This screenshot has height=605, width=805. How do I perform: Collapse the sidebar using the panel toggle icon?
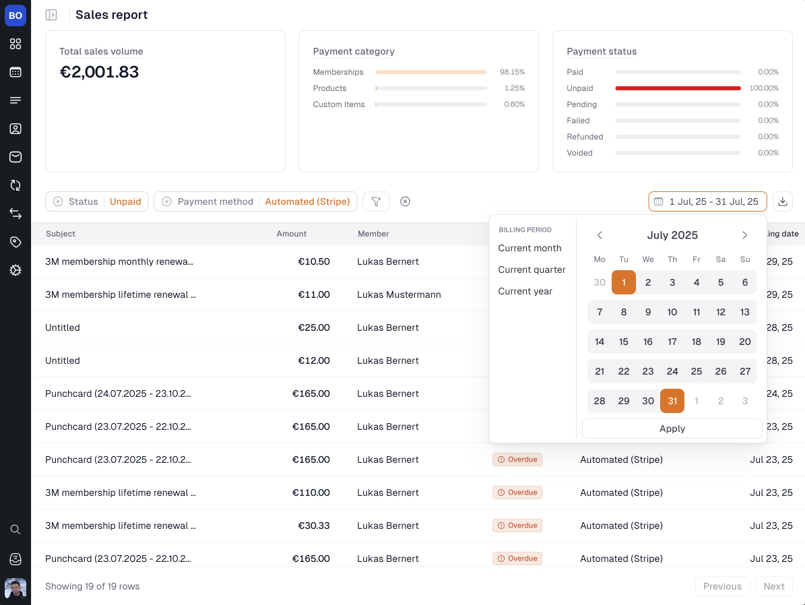[51, 14]
